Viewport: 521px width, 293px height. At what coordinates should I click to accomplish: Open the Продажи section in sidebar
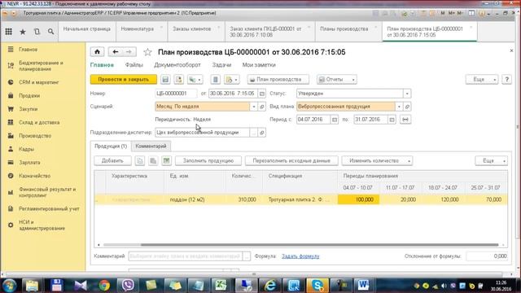point(29,96)
